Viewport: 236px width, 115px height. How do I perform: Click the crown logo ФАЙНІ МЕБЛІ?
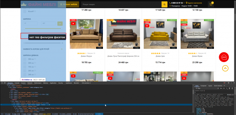coord(38,5)
